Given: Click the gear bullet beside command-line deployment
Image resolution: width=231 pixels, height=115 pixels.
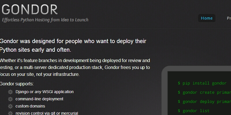Looking at the screenshot, I should [10, 99].
